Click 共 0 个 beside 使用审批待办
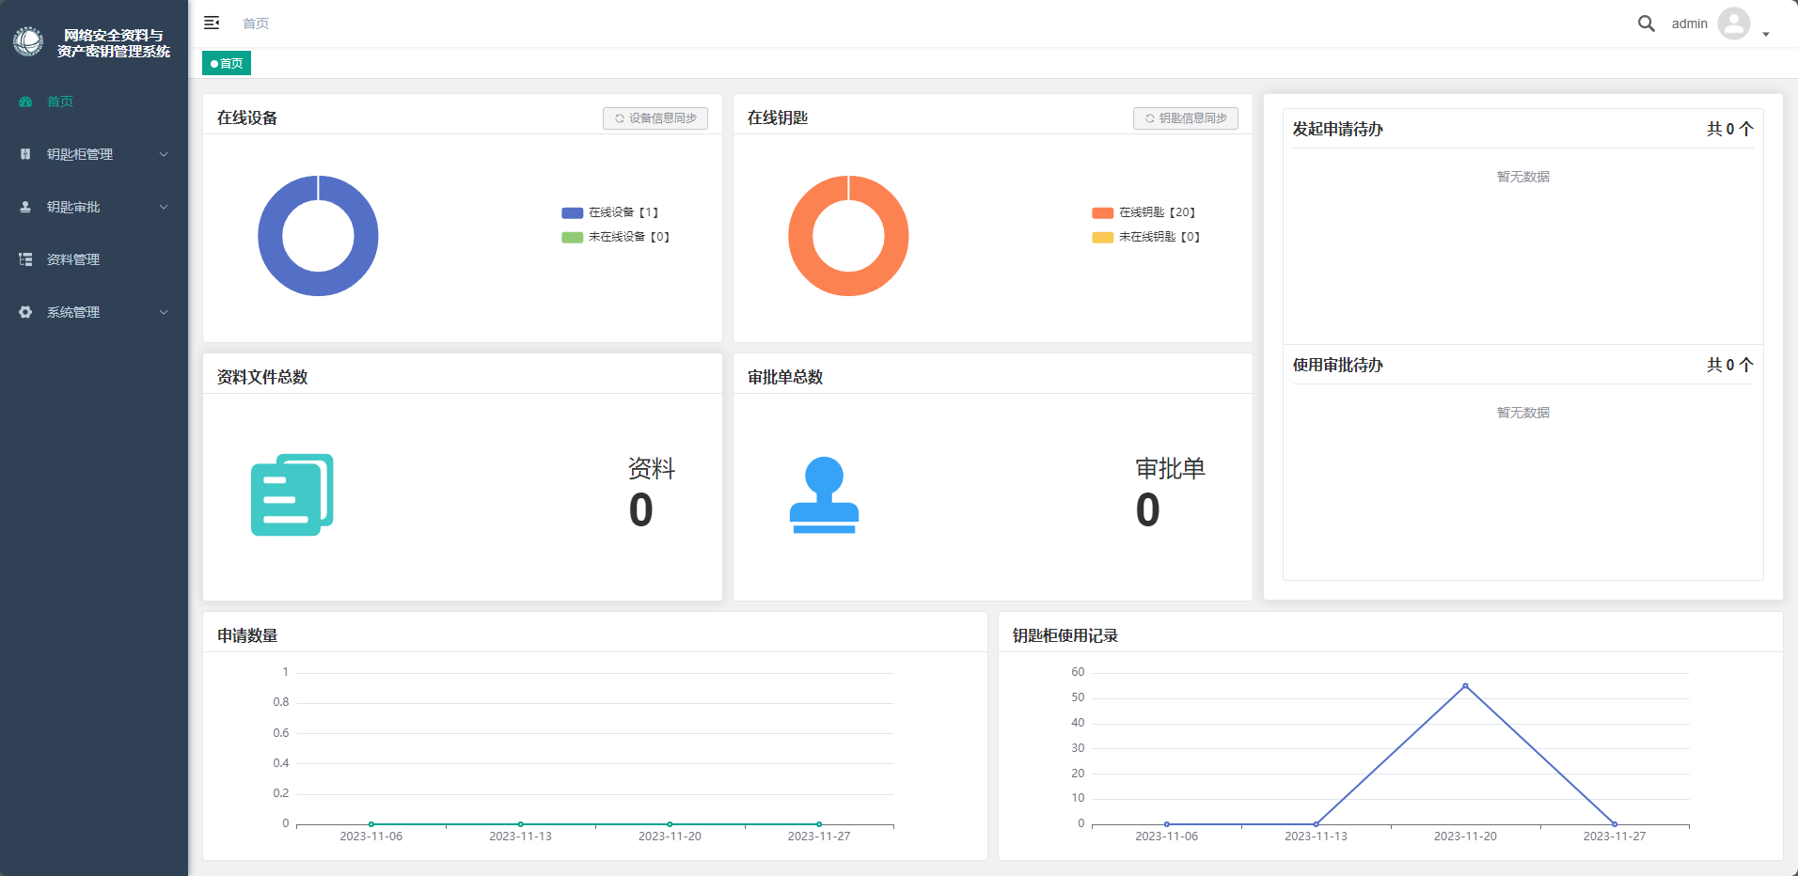Screen dimensions: 1798x876 1730,366
